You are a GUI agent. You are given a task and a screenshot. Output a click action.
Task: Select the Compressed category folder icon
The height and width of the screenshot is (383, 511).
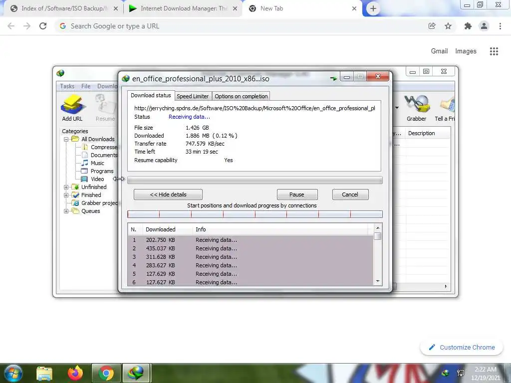[x=85, y=147]
